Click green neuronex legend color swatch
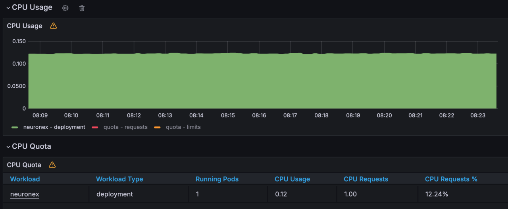The image size is (508, 209). pyautogui.click(x=15, y=127)
